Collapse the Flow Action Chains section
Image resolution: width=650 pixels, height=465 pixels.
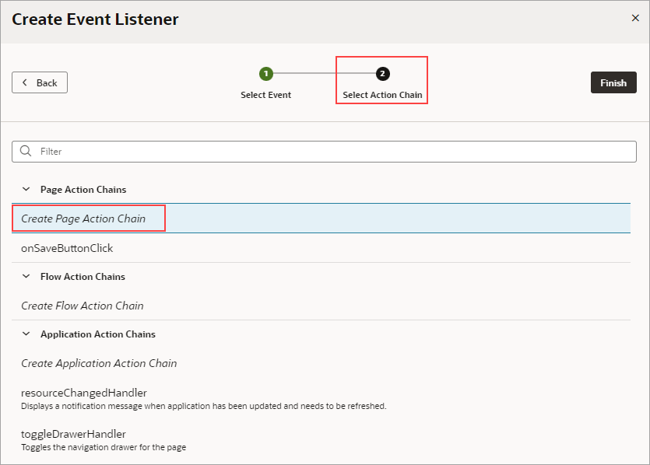(x=26, y=276)
